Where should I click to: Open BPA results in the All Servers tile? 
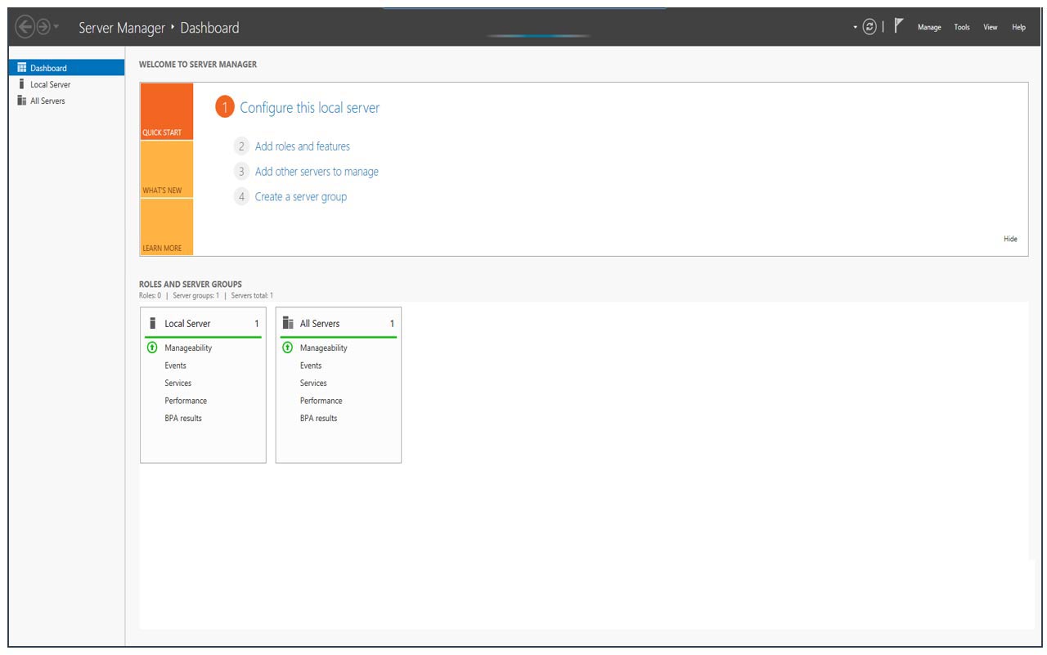point(319,419)
